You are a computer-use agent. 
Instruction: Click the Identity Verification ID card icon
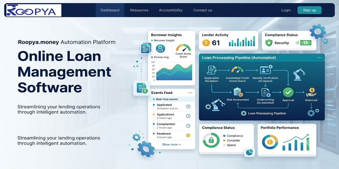coord(266,69)
